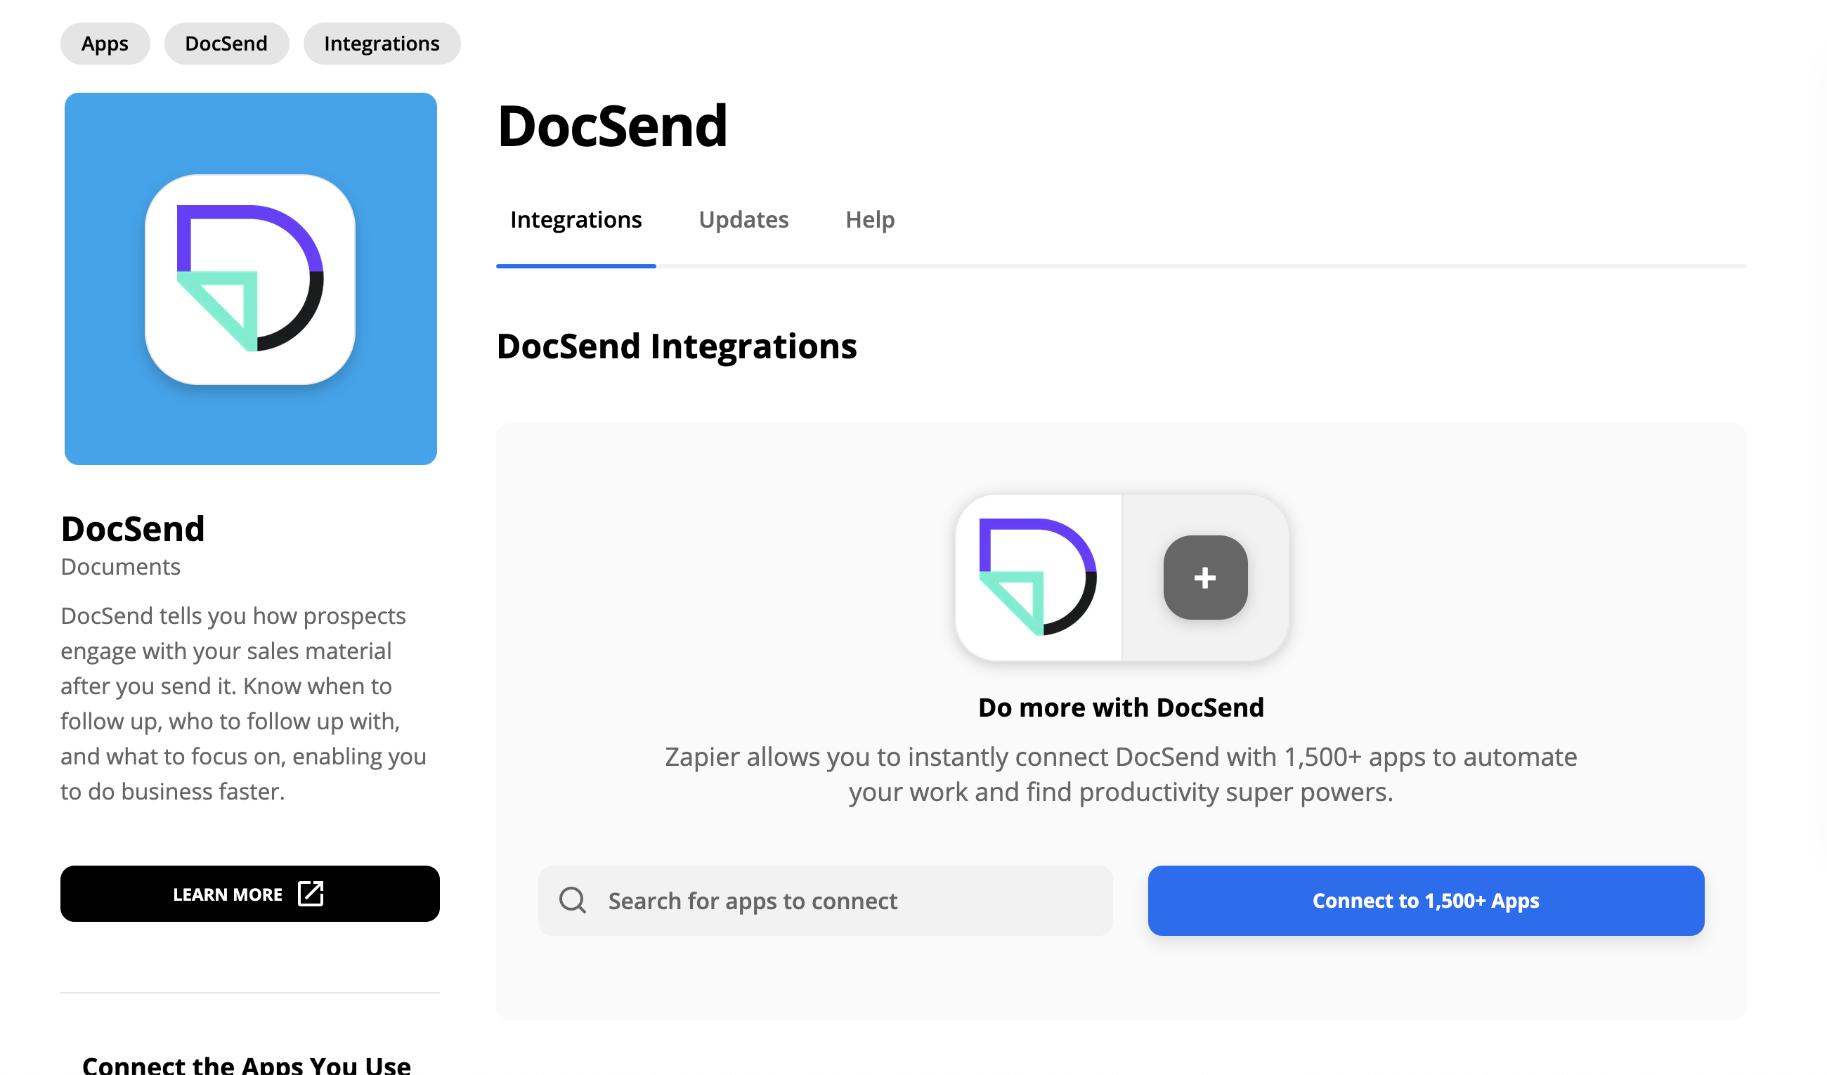Click the external link icon on Learn More
This screenshot has width=1827, height=1075.
point(311,893)
